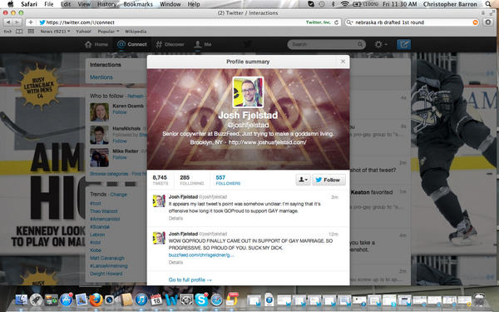Open the Me profile tab
Image resolution: width=499 pixels, height=312 pixels.
coord(203,44)
